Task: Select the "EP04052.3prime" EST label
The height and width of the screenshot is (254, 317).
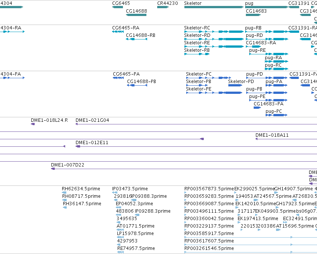Action: (134, 204)
